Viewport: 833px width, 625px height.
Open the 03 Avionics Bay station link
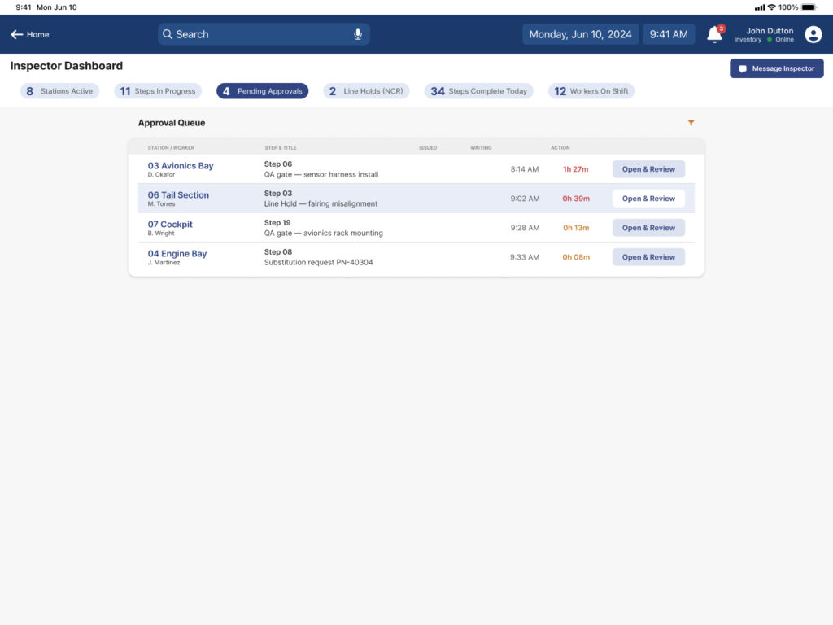point(181,166)
